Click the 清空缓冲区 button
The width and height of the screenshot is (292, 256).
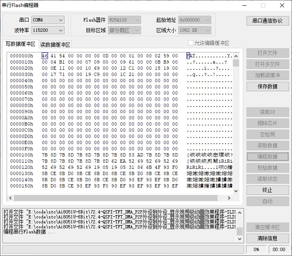(268, 227)
